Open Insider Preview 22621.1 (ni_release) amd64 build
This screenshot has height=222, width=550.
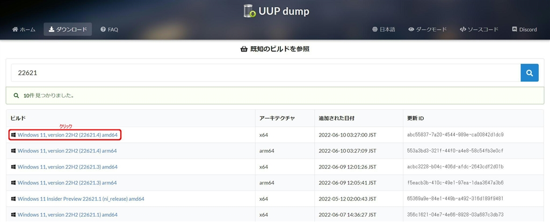point(81,199)
